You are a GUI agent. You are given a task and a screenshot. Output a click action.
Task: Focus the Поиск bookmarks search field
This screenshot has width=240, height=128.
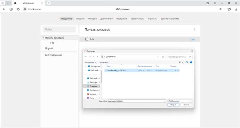pos(59,29)
